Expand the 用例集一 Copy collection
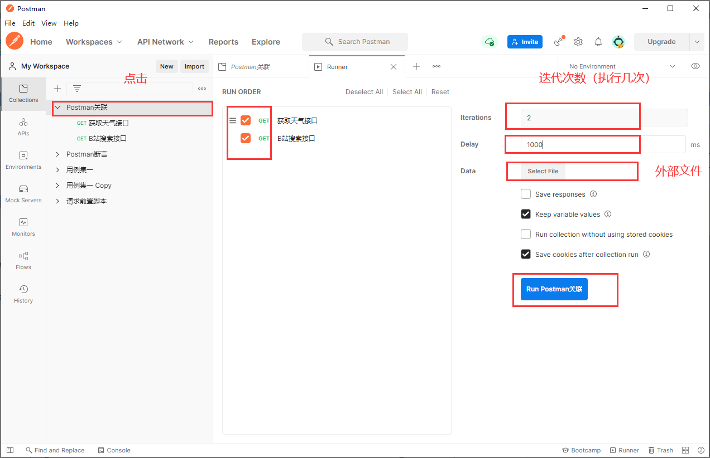The image size is (710, 458). coord(57,186)
